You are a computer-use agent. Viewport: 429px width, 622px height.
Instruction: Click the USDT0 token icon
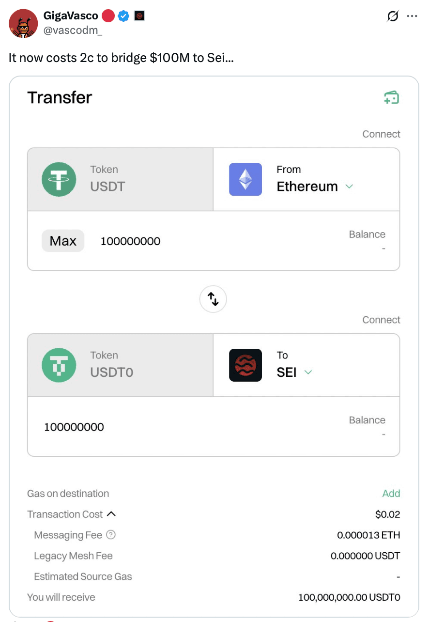(59, 365)
